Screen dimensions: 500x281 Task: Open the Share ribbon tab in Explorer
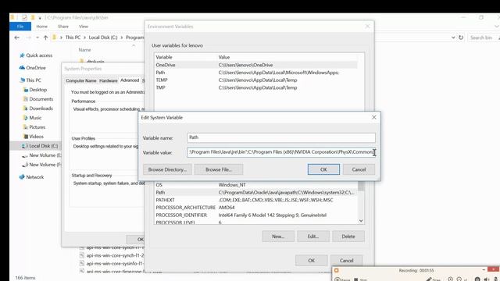tap(63, 27)
